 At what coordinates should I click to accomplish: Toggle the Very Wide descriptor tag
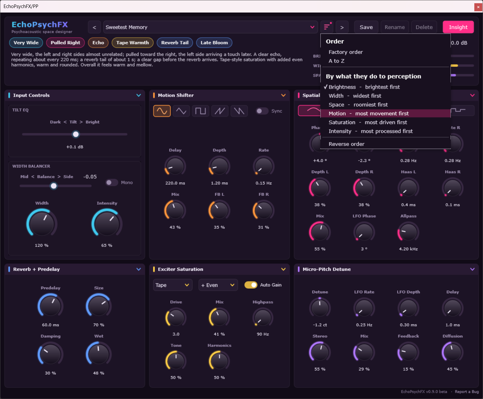click(x=26, y=43)
